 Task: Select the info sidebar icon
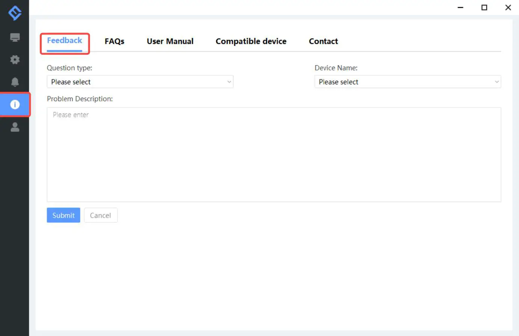pyautogui.click(x=15, y=105)
